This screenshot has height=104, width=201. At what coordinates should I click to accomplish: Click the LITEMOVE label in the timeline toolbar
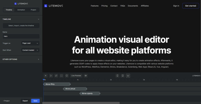click(196, 76)
